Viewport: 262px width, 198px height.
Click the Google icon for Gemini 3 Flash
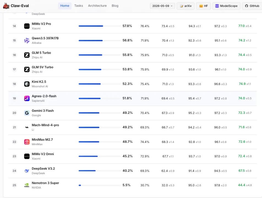[27, 113]
